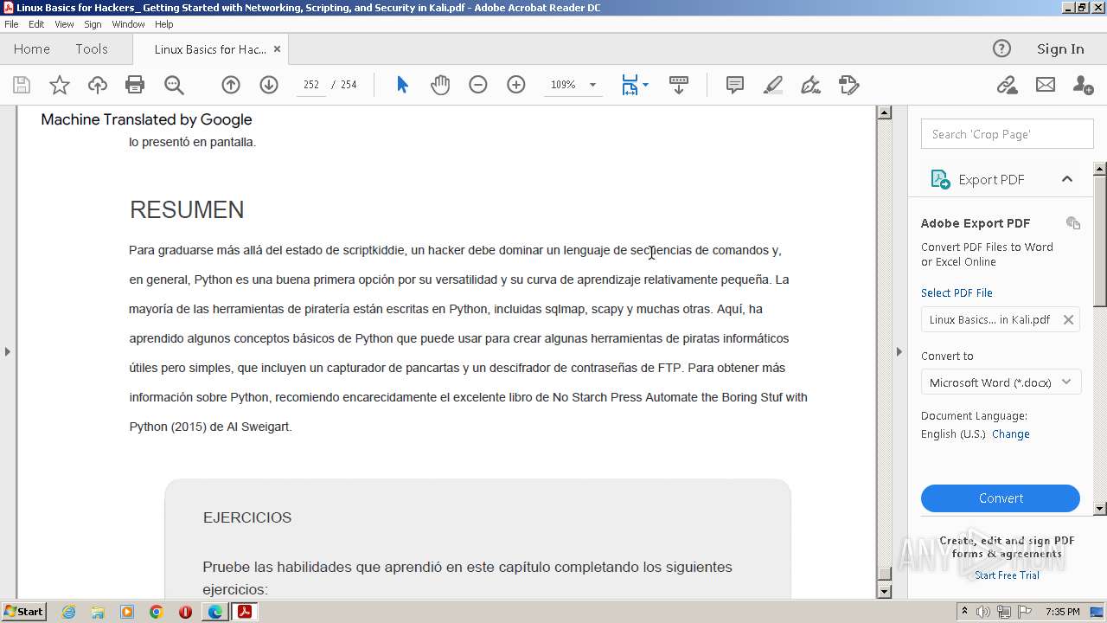This screenshot has width=1107, height=623.
Task: Click the share with others person icon
Action: point(1083,85)
